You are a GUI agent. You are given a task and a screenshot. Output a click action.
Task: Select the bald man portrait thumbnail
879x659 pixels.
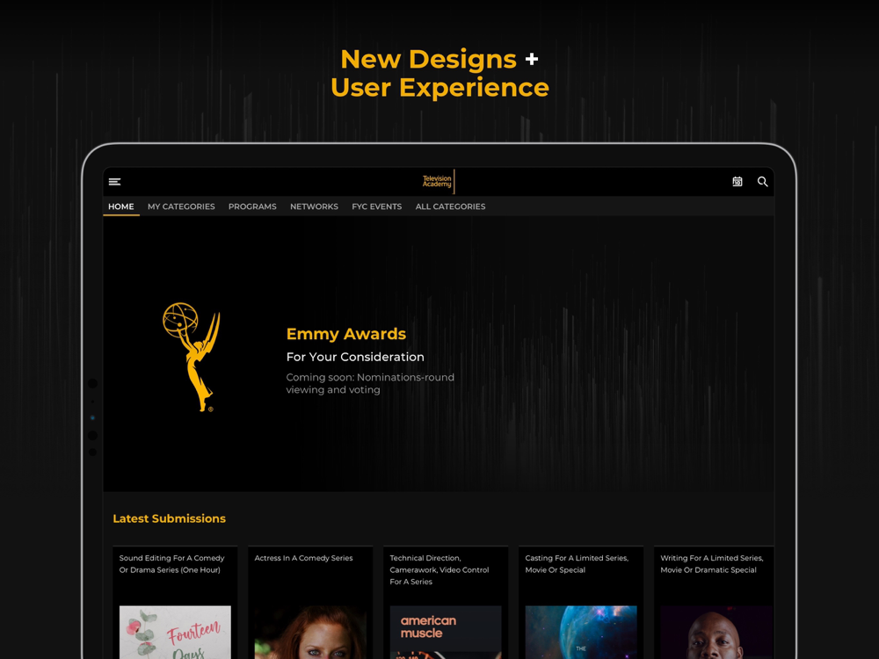pos(716,632)
